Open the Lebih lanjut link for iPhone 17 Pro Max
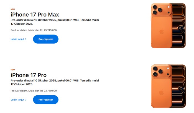Viewport: 194px width, 113px height. (x=17, y=39)
